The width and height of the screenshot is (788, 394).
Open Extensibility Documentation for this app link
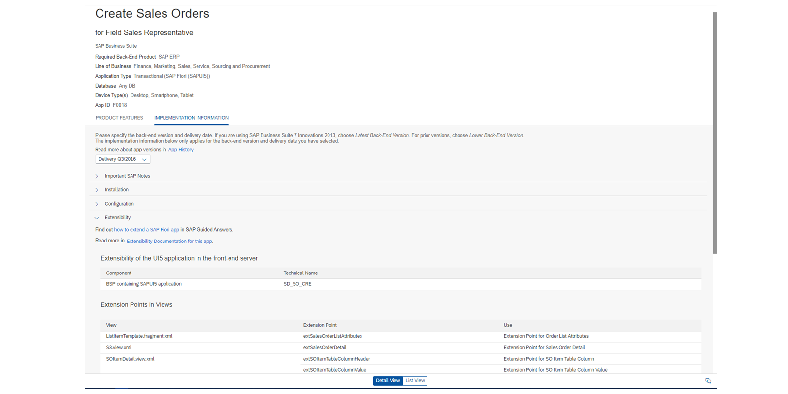click(169, 241)
